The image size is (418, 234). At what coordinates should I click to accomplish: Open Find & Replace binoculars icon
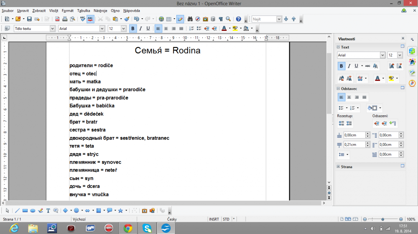190,19
